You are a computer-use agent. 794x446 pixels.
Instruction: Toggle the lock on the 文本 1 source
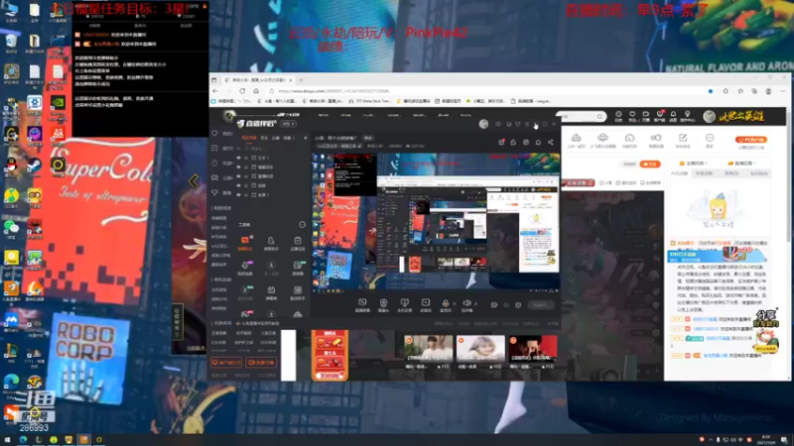pos(246,158)
